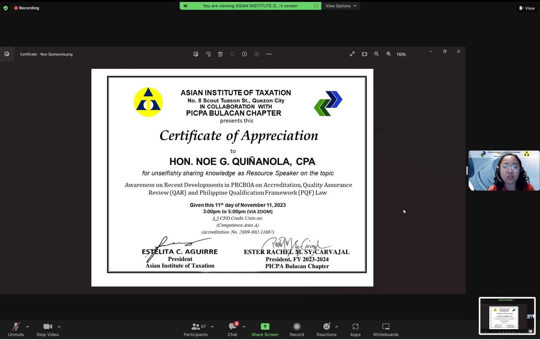Unmute the microphone
540x340 pixels.
tap(16, 329)
